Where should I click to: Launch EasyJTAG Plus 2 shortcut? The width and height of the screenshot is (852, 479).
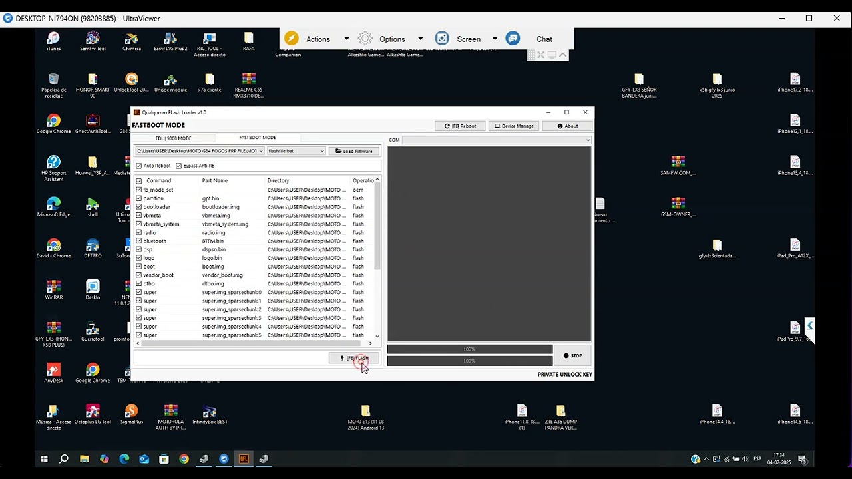click(x=170, y=41)
